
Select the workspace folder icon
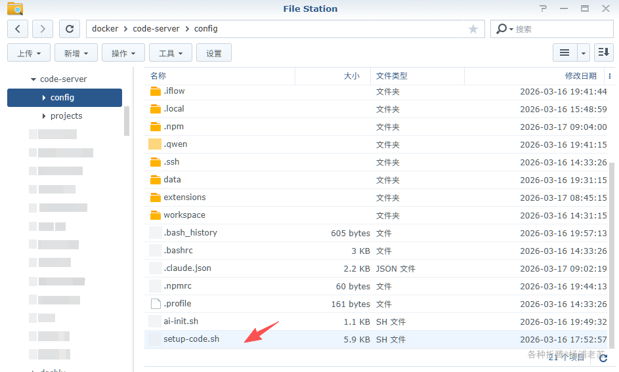click(156, 215)
